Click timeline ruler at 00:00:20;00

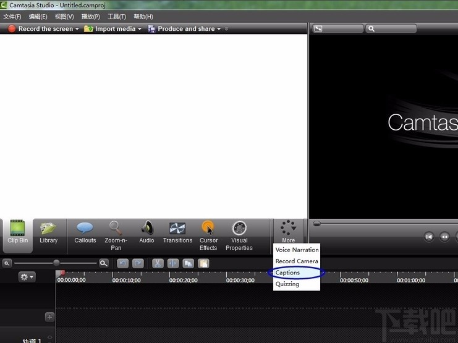pyautogui.click(x=183, y=280)
